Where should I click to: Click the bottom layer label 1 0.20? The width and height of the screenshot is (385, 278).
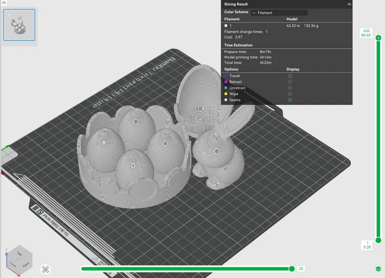click(367, 245)
